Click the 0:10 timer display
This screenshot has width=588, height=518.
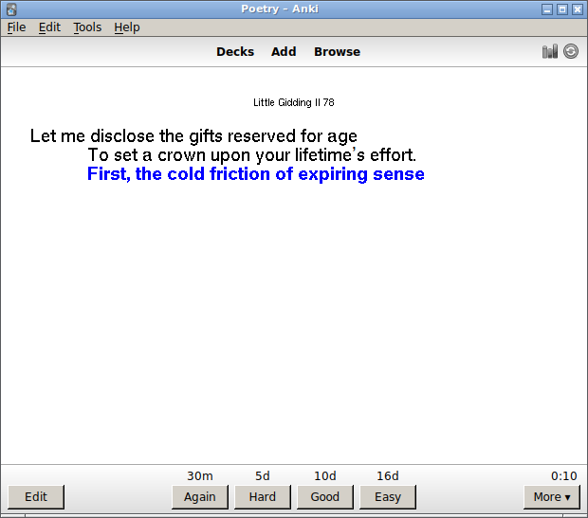563,476
